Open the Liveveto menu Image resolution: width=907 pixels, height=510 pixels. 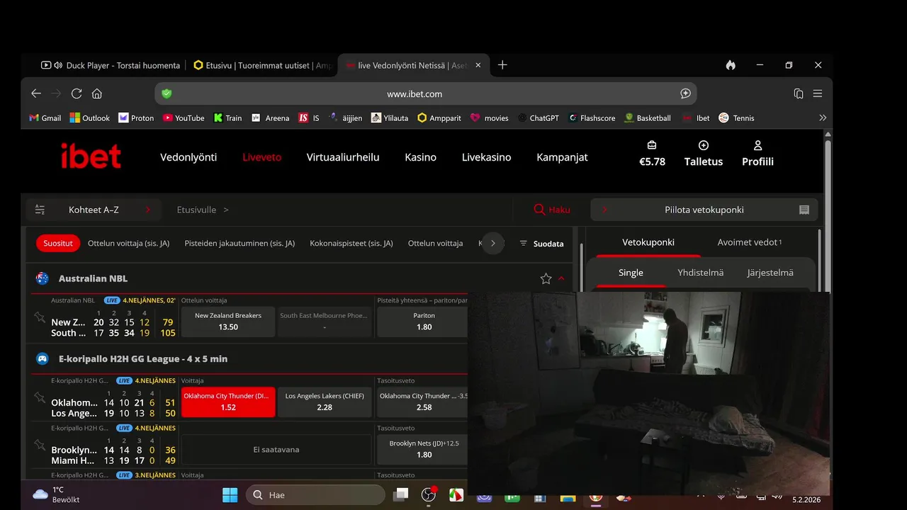[261, 157]
